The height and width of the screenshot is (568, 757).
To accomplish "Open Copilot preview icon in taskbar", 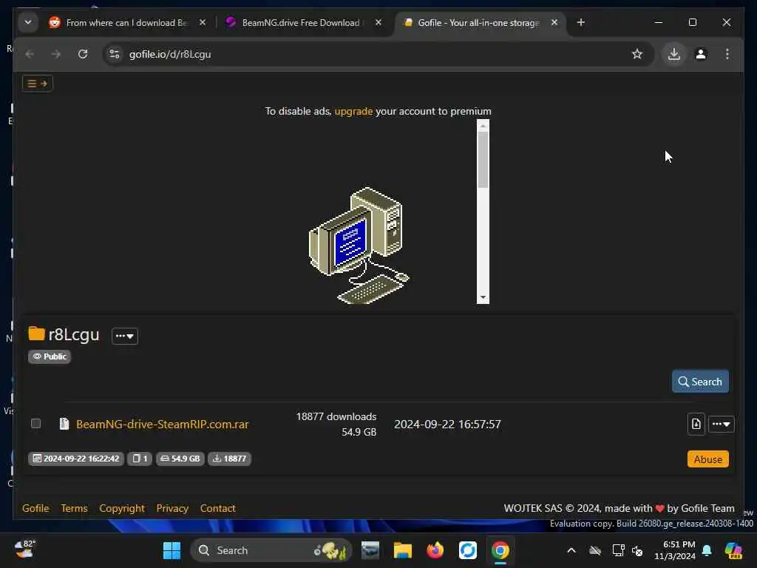I will [733, 550].
